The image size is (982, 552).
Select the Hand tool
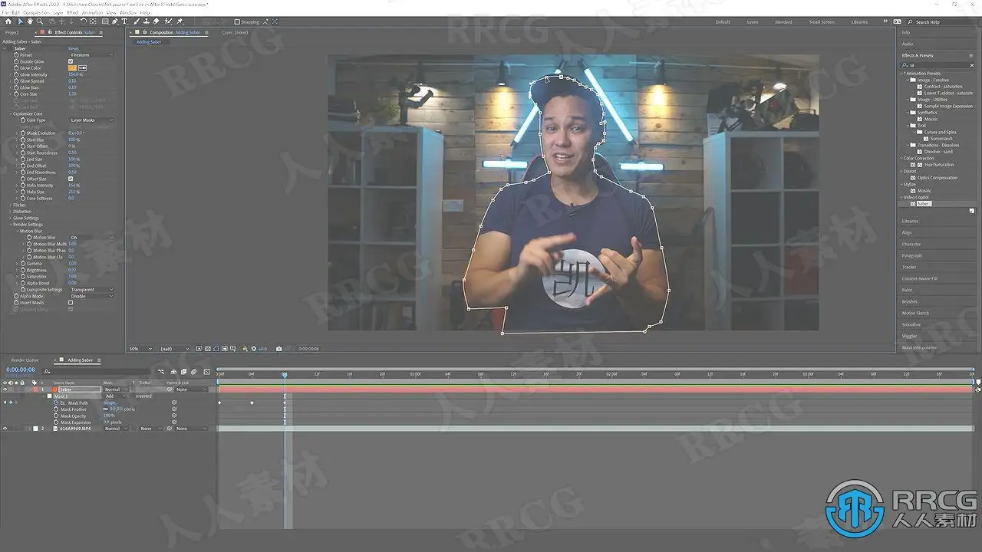click(30, 21)
